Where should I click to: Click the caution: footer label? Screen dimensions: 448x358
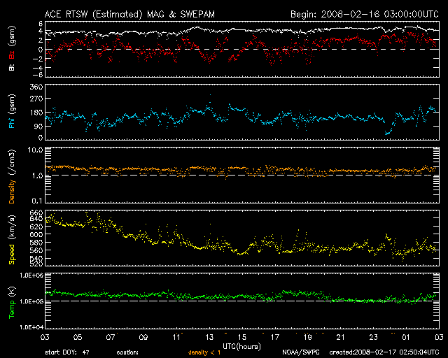127,352
